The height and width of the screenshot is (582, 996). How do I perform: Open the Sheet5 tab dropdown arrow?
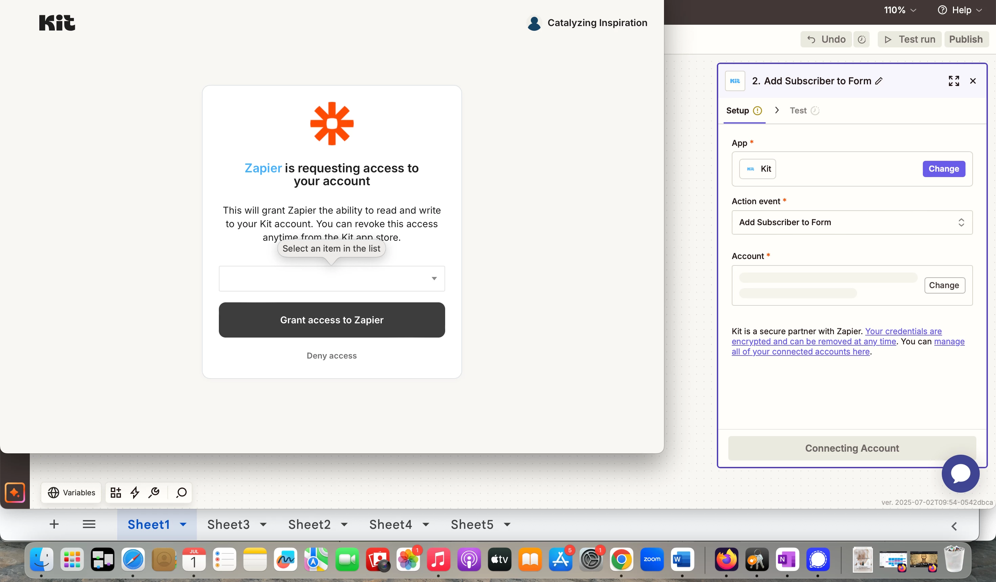pos(507,524)
